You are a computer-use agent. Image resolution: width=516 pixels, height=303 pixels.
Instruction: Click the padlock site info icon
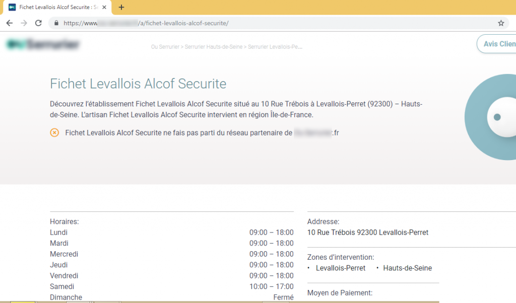point(56,23)
